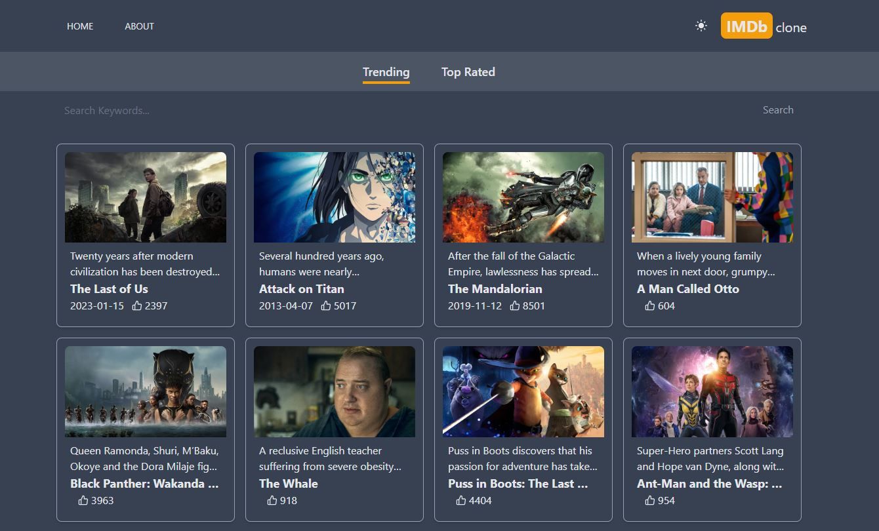Click thumbs-up icon on Black Panther card
The height and width of the screenshot is (531, 879).
click(x=83, y=500)
